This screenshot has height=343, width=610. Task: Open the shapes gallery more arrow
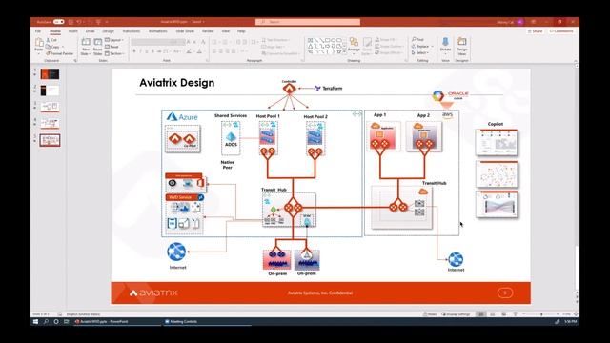(344, 51)
